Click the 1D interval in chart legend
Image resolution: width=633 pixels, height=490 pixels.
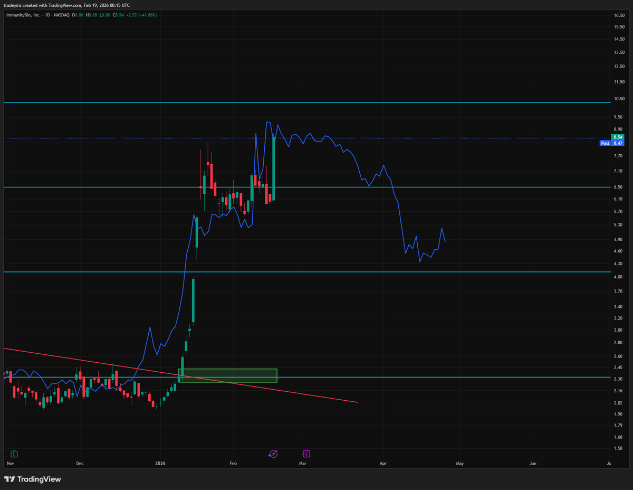[47, 15]
